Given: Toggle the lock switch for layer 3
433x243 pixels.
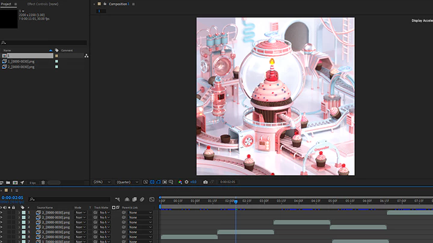Looking at the screenshot, I should [x=13, y=222].
